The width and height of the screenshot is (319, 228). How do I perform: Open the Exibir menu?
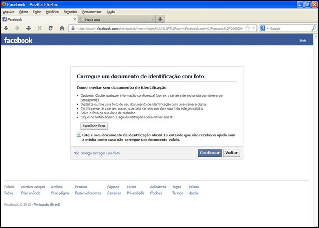pos(37,12)
